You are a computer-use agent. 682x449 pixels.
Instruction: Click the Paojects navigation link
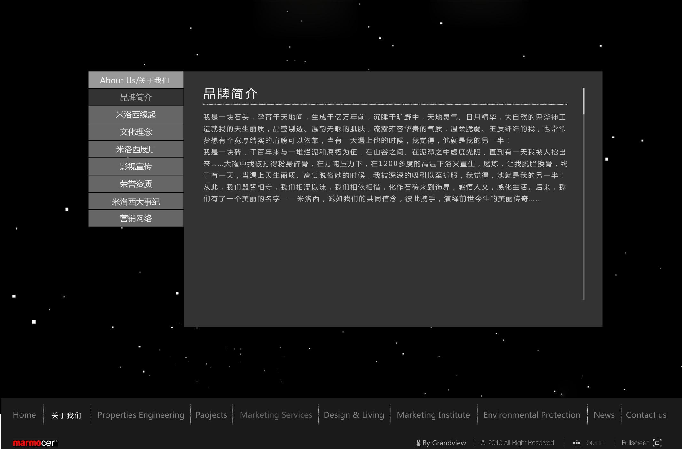click(211, 415)
